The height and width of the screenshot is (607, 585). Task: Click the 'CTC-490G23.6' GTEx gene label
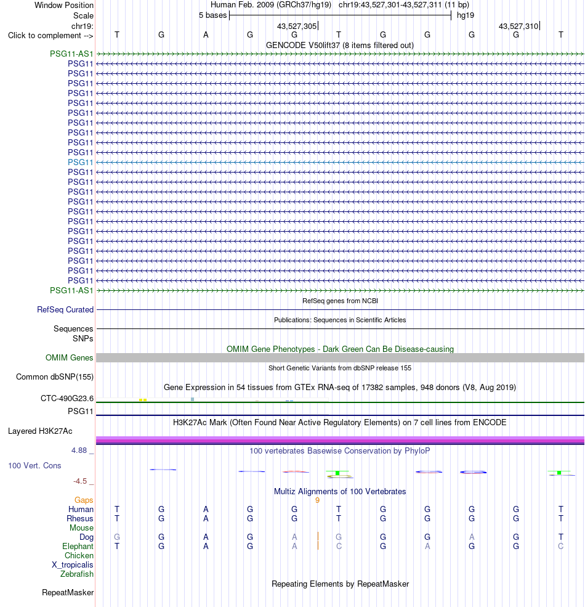tap(67, 398)
